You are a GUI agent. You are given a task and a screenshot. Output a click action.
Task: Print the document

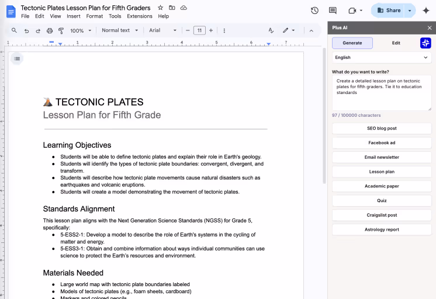point(50,30)
